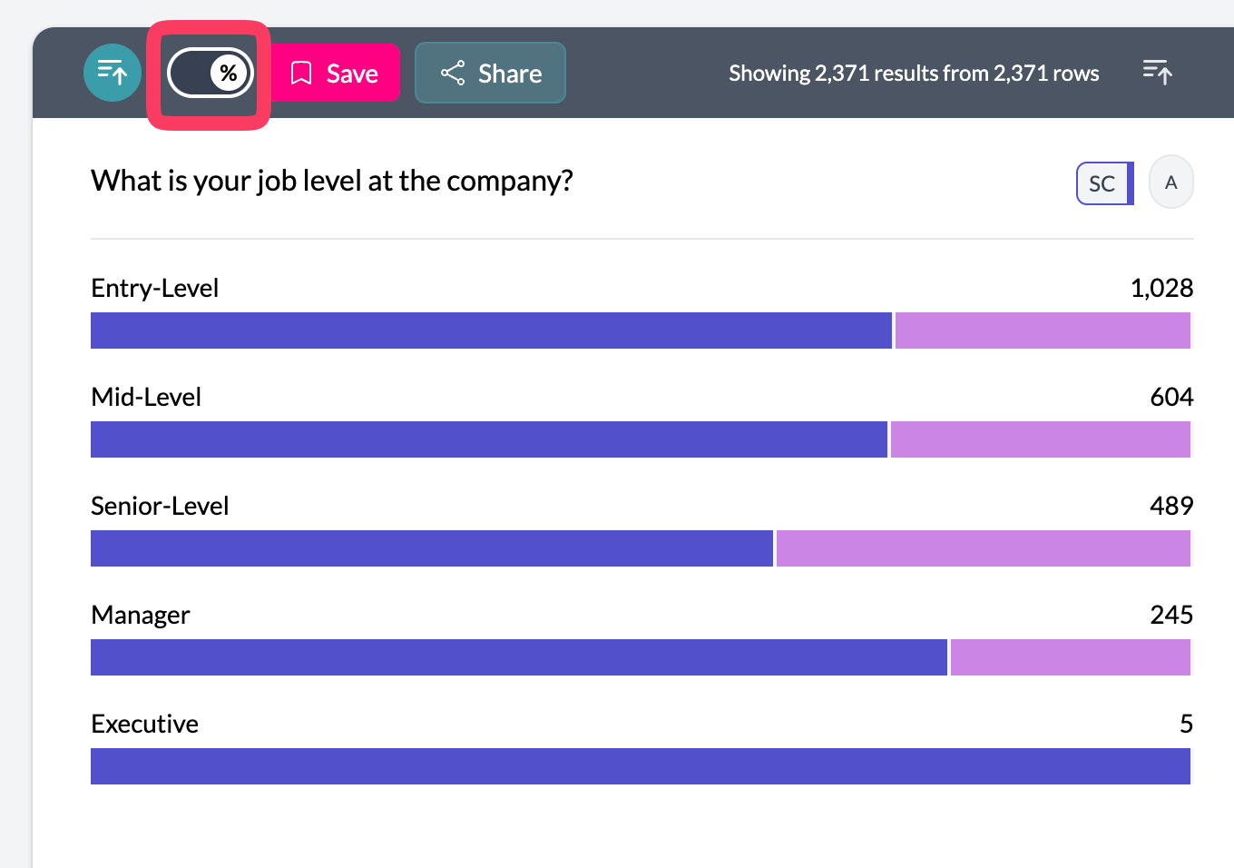Click the Senior-Level dark blue bar segment
Screen dimensions: 1234x868
click(x=432, y=548)
